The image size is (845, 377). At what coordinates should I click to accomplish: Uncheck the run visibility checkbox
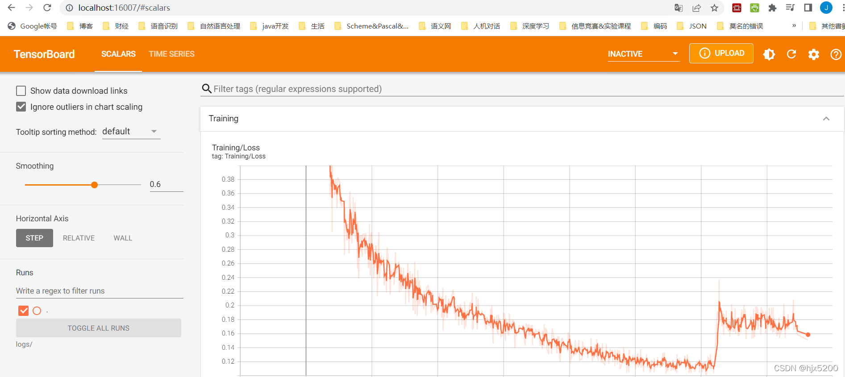24,311
